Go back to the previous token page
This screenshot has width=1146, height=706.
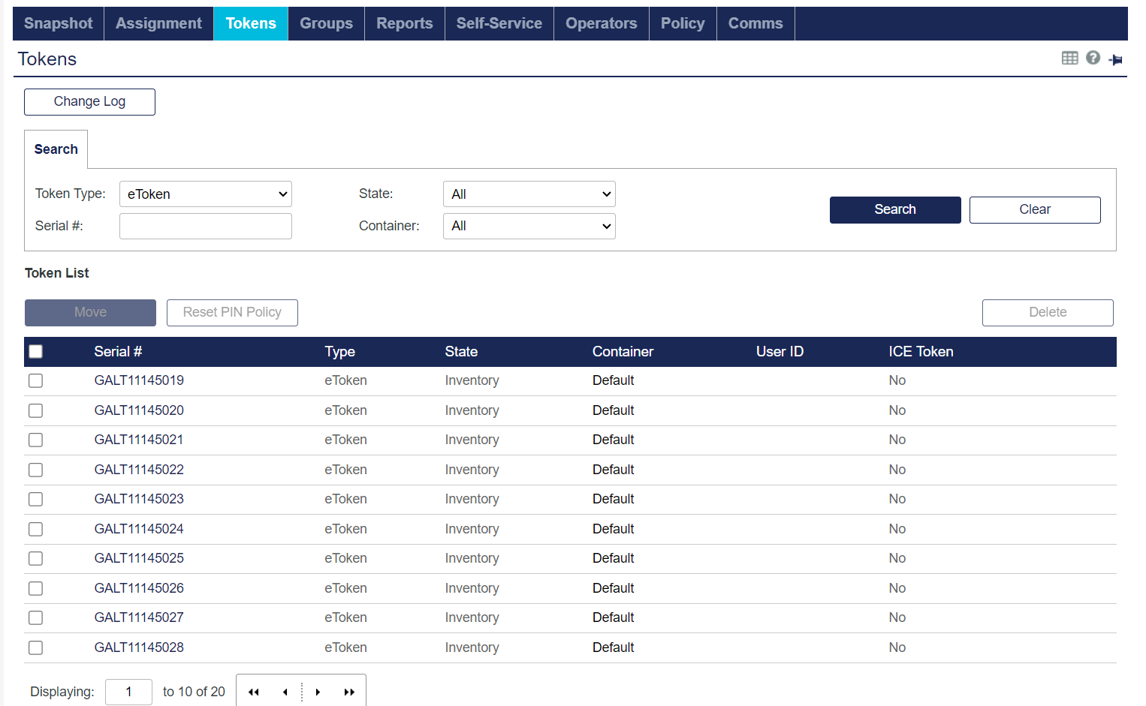click(x=285, y=692)
